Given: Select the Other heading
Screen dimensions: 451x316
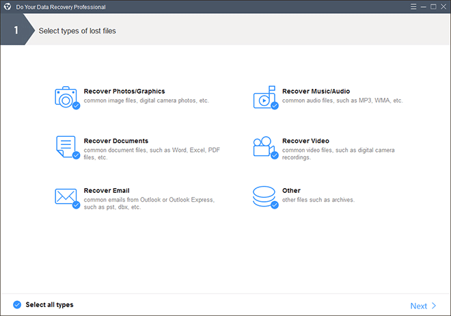Looking at the screenshot, I should 291,191.
